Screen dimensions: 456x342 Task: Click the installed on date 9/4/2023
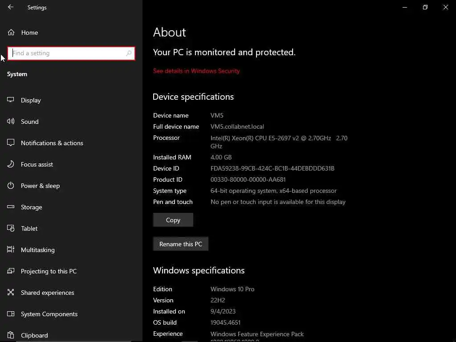point(223,311)
